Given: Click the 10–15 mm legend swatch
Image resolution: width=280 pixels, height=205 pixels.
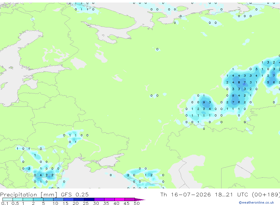Looking at the screenshot, I should click(x=59, y=199).
